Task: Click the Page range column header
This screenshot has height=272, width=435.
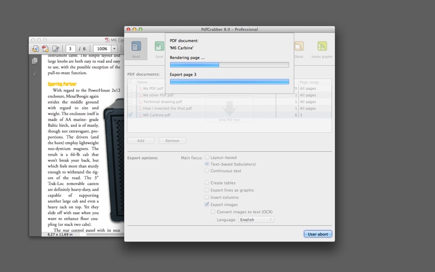Action: coord(309,82)
